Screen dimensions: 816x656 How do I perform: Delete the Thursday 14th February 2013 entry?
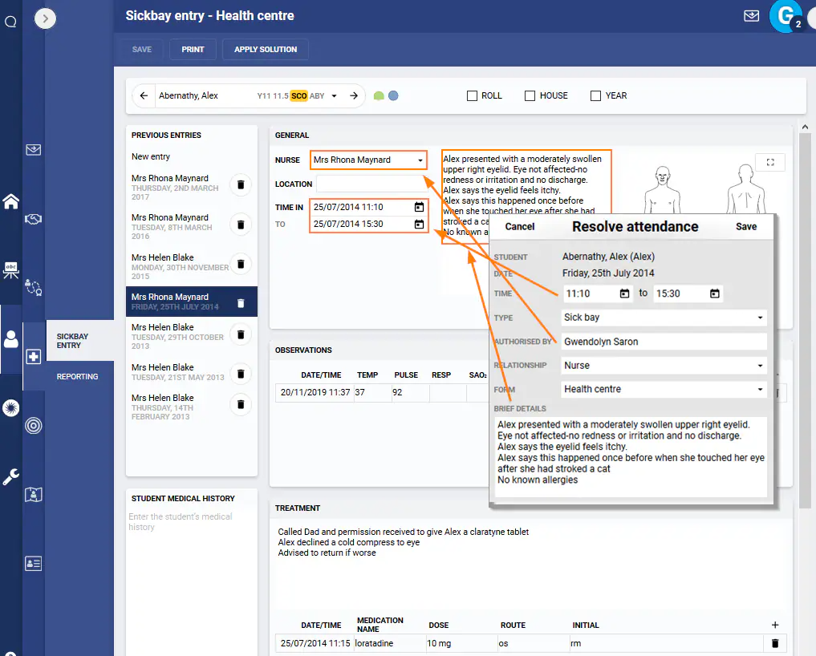point(241,404)
